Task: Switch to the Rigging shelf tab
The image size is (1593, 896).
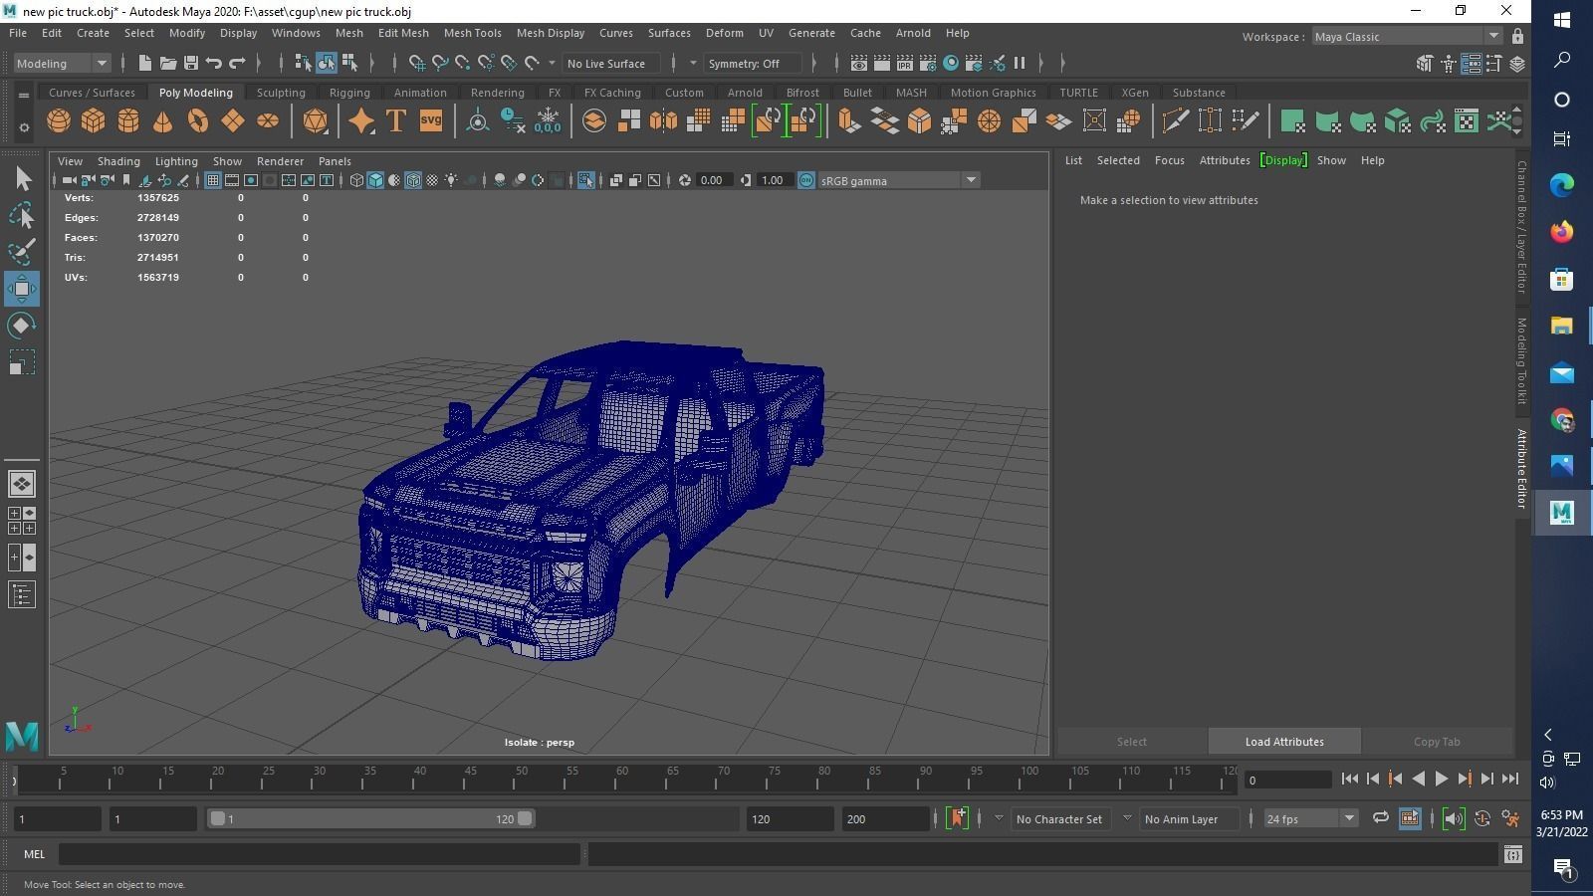Action: (349, 93)
